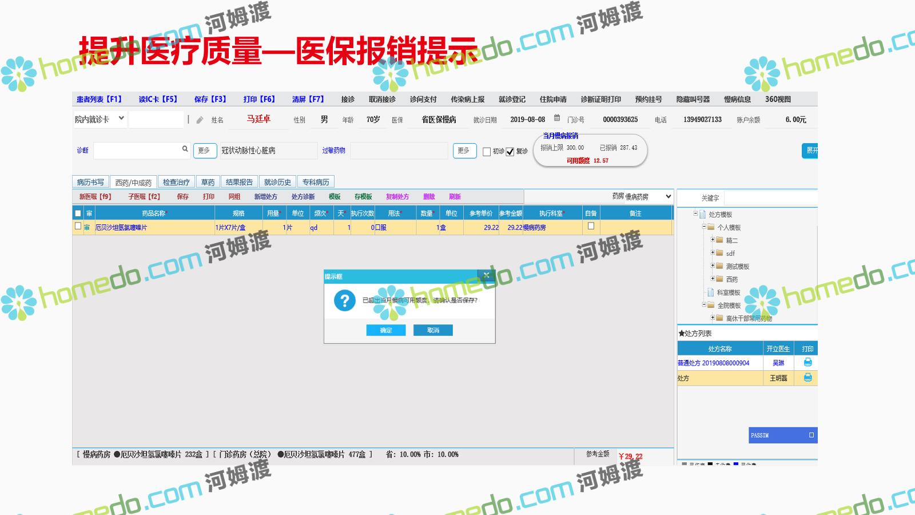The height and width of the screenshot is (515, 915).
Task: Click the search magnifier in the 诊断 field
Action: 185,149
